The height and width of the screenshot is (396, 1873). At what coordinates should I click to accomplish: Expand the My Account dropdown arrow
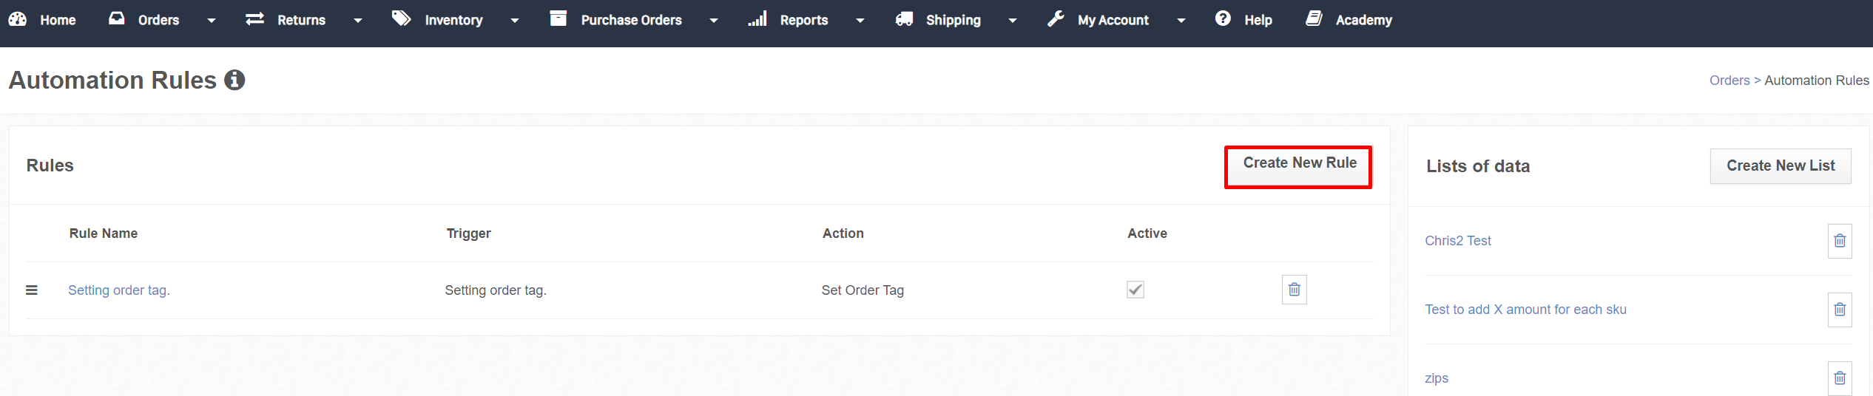coord(1181,21)
